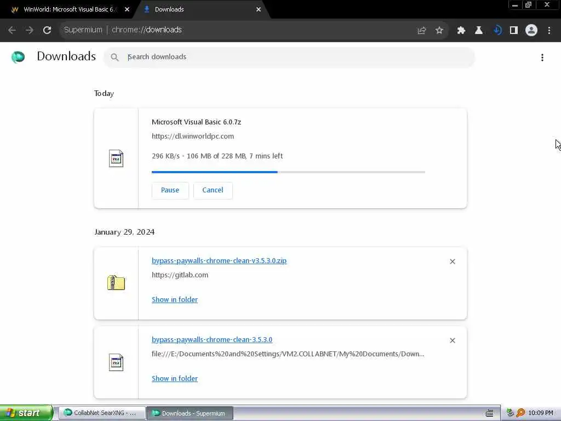Click the January 29, 2024 date heading
Viewport: 561px width, 421px height.
[124, 232]
